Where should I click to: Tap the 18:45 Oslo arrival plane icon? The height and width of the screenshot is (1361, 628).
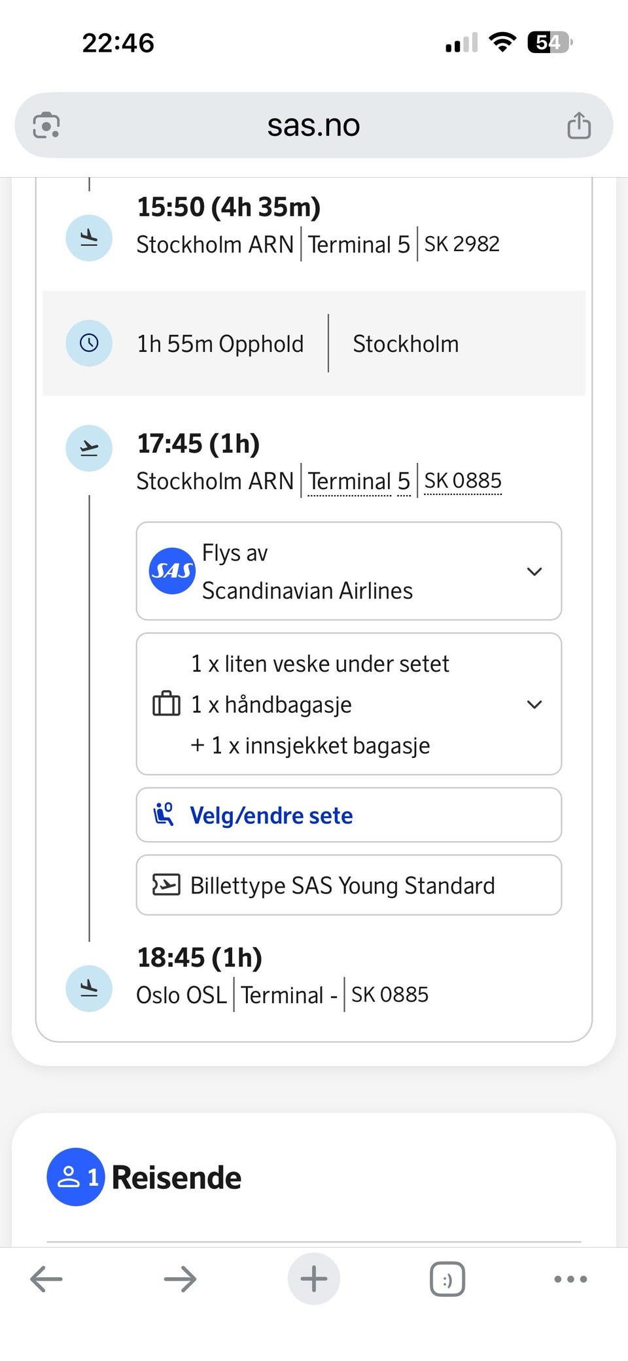coord(89,988)
